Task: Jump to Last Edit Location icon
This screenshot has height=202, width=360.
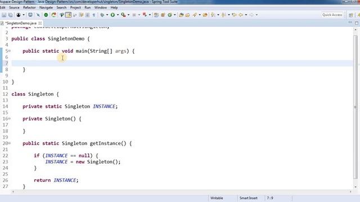Action: pos(234,15)
